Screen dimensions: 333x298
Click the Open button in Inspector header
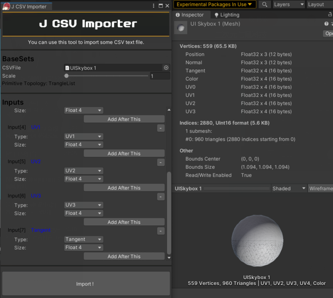pos(328,33)
